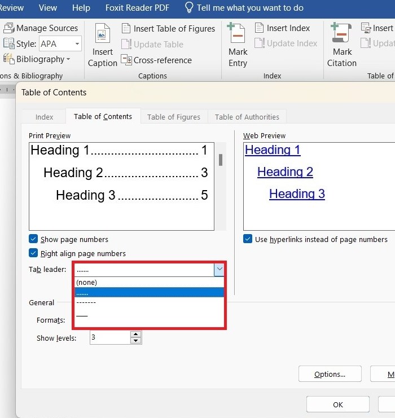Click the greyed-out Update Table command
395x418 pixels.
[152, 44]
